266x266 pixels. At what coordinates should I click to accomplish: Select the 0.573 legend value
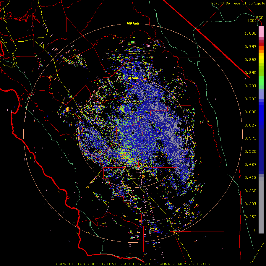(250, 138)
